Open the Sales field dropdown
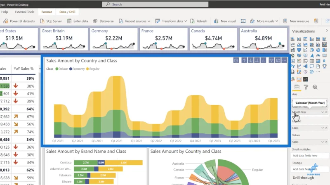 323,142
